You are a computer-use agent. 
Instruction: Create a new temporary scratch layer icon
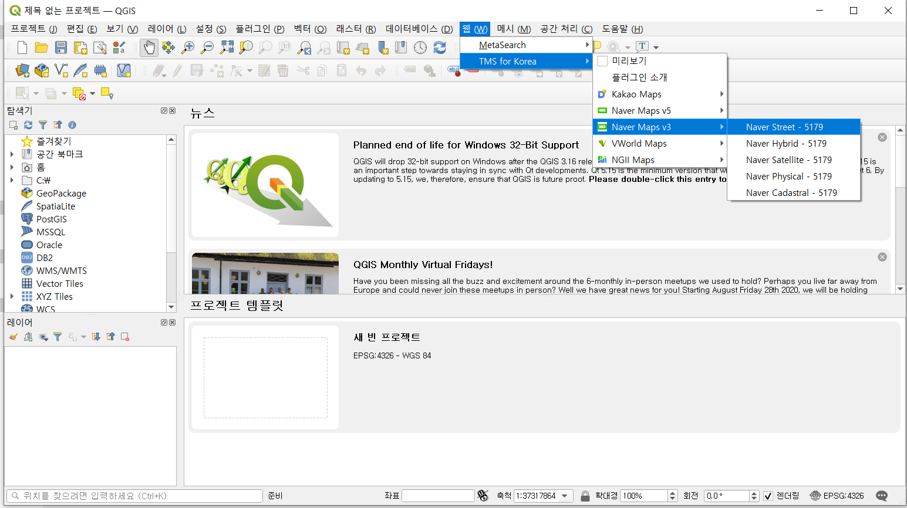click(x=100, y=70)
